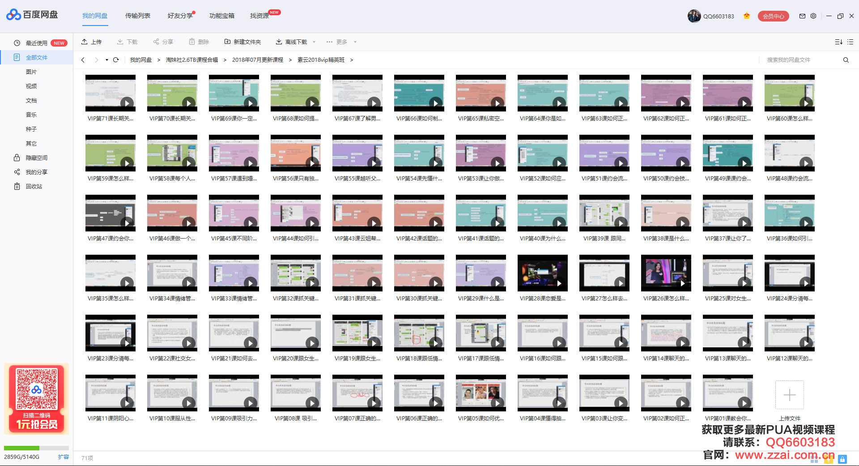The height and width of the screenshot is (466, 859).
Task: Open the VIP第01课 video thumbnail
Action: [728, 393]
